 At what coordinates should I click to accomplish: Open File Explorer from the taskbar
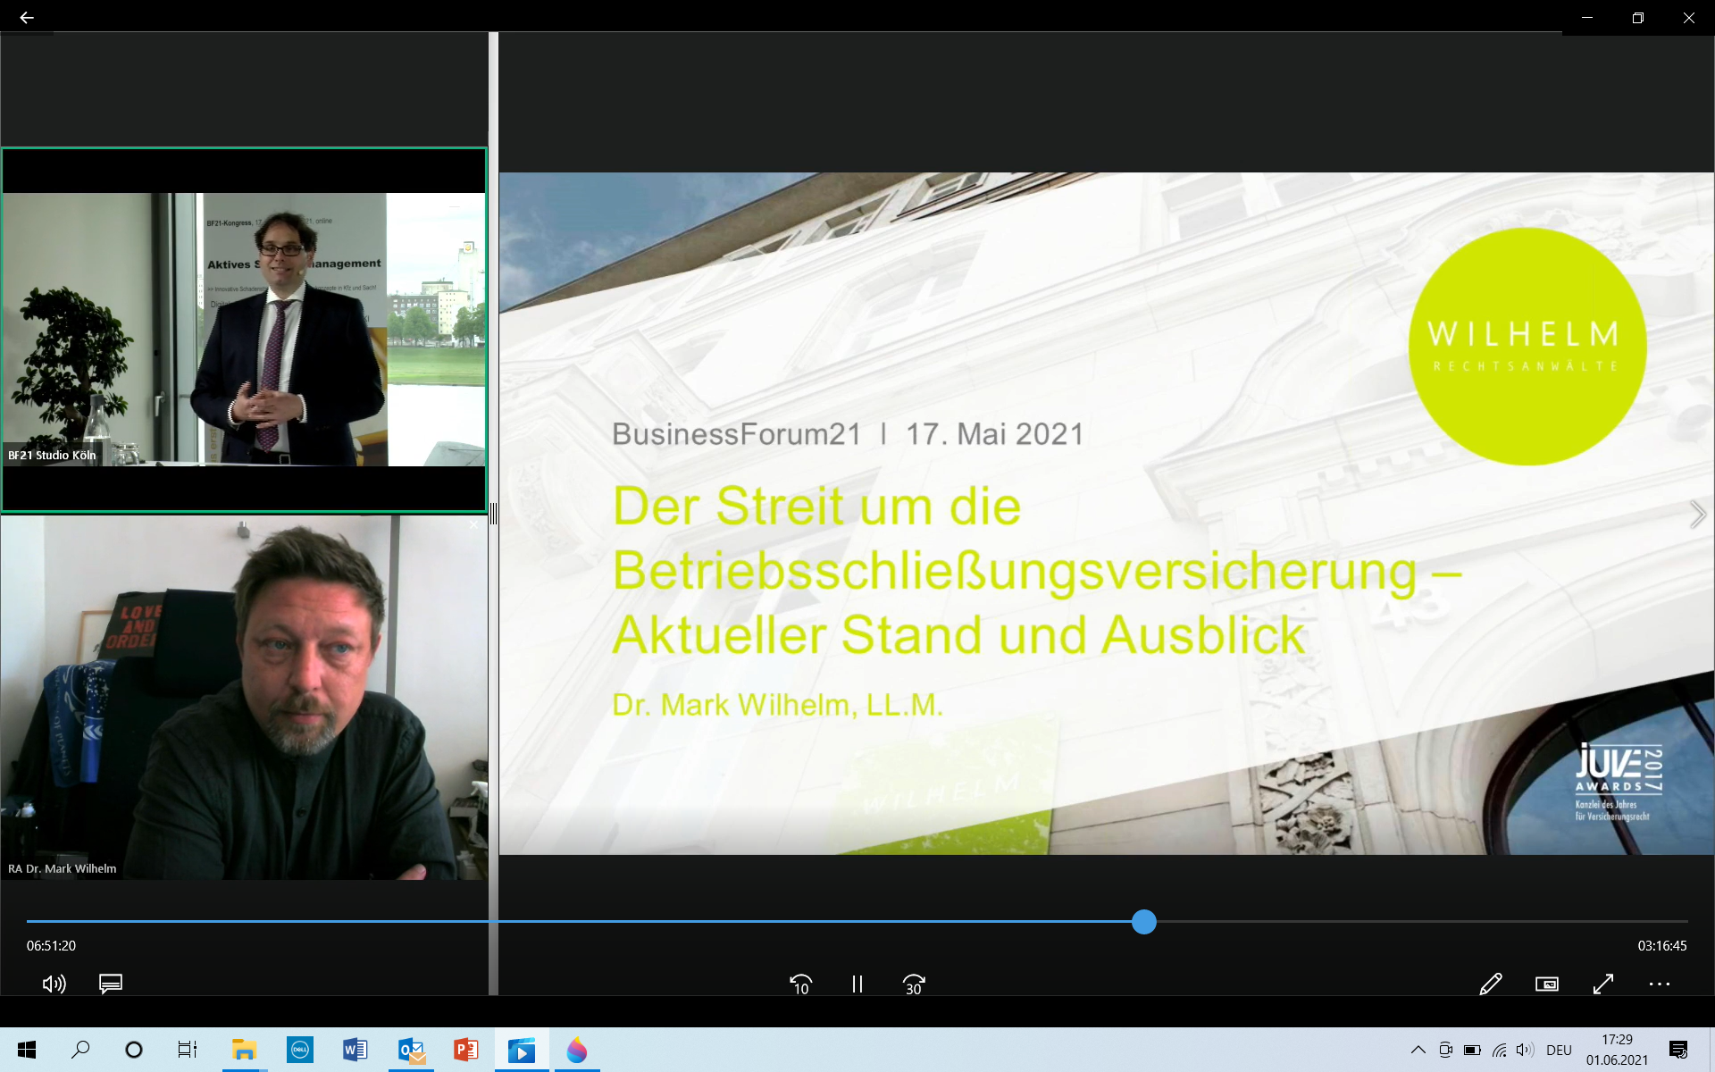point(244,1050)
